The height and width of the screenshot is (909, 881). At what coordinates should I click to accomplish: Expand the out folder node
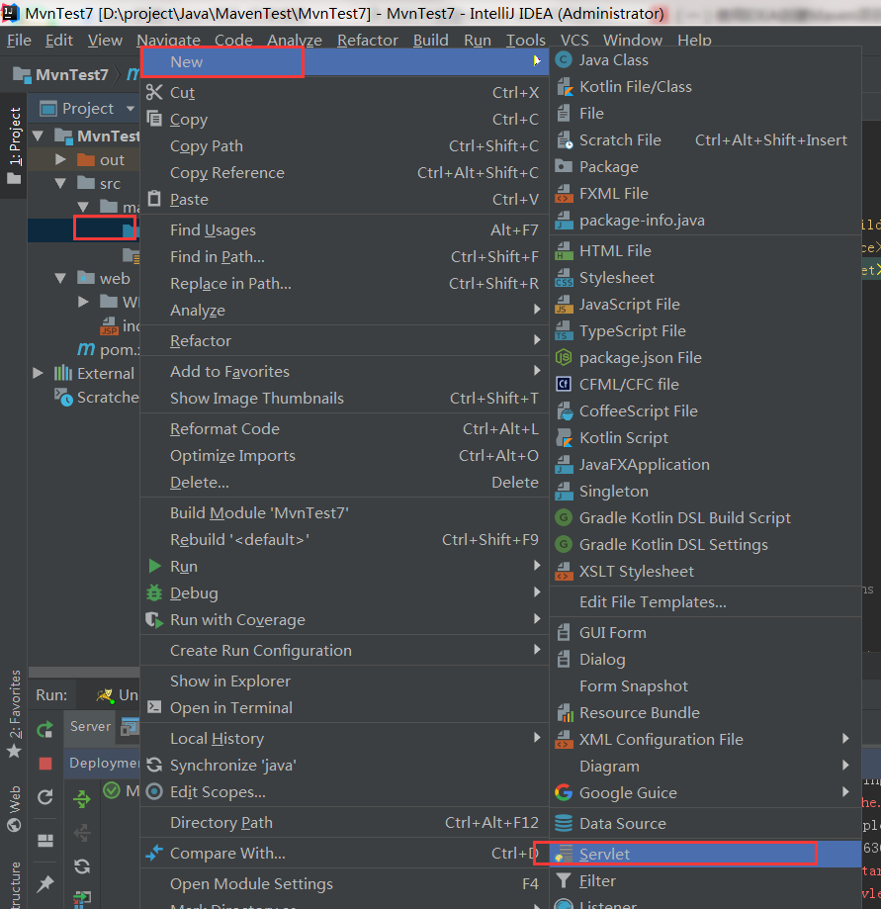pos(60,159)
